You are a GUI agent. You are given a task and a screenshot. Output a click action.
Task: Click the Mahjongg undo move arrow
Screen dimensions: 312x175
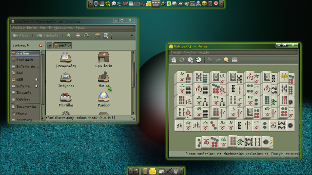(210, 60)
